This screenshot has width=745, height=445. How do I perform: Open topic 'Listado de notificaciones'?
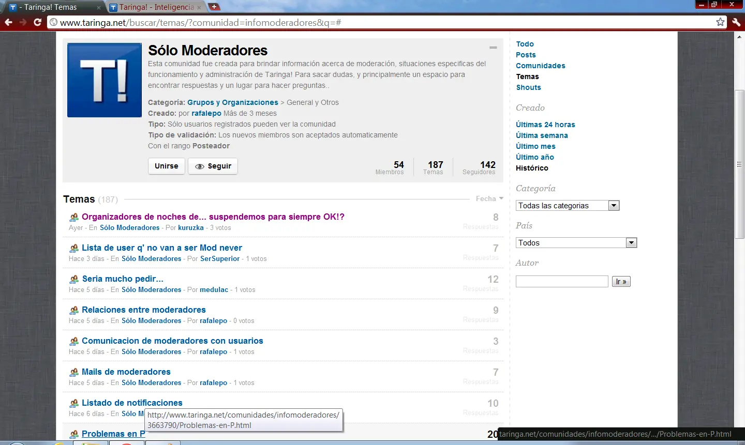tap(132, 403)
